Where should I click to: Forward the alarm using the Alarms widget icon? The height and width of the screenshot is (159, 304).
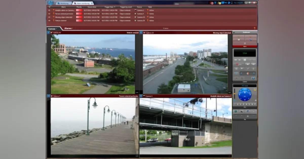(x=250, y=40)
